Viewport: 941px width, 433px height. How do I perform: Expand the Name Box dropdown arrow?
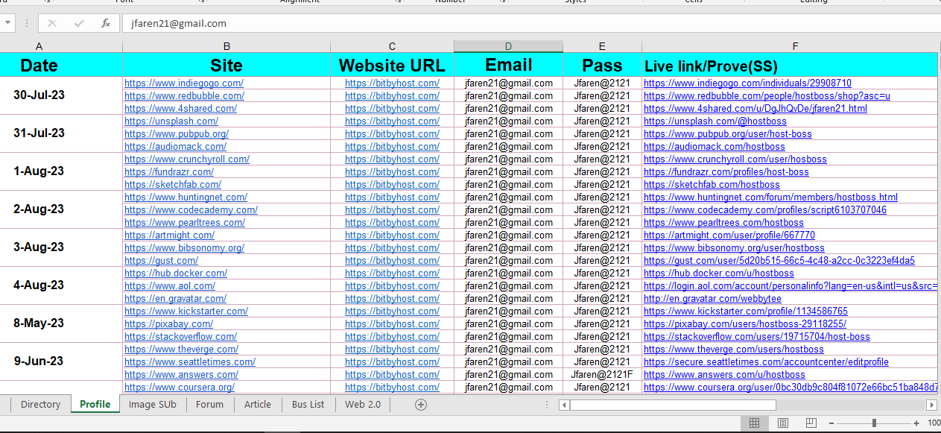point(7,23)
